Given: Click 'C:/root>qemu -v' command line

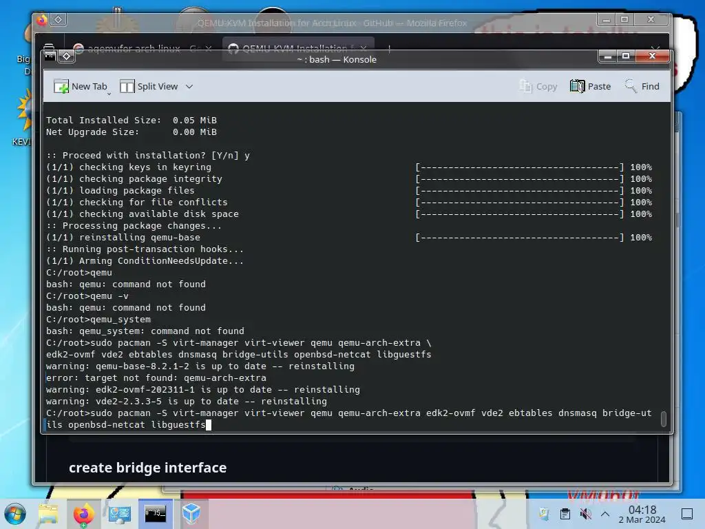Looking at the screenshot, I should point(87,295).
